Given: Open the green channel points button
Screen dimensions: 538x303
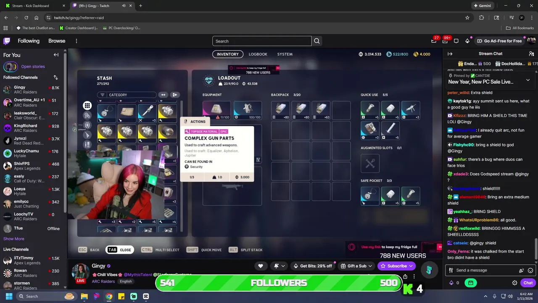Looking at the screenshot, I should [471, 283].
